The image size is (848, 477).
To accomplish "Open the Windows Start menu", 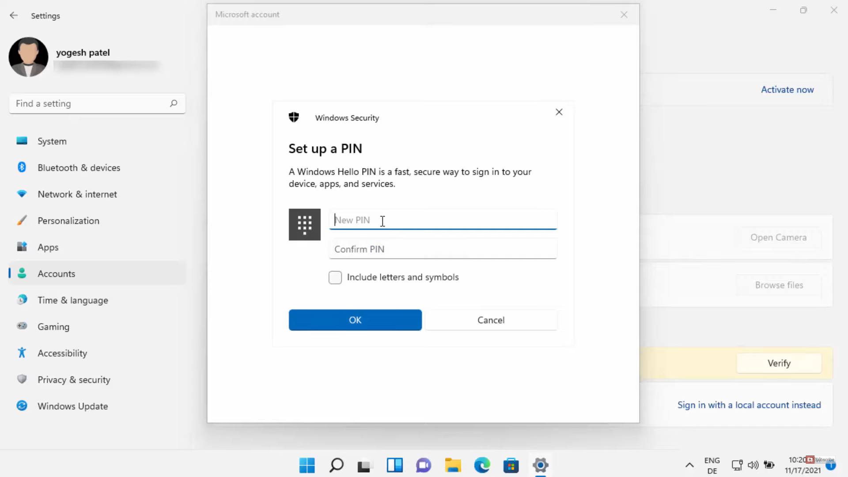I will pyautogui.click(x=307, y=465).
